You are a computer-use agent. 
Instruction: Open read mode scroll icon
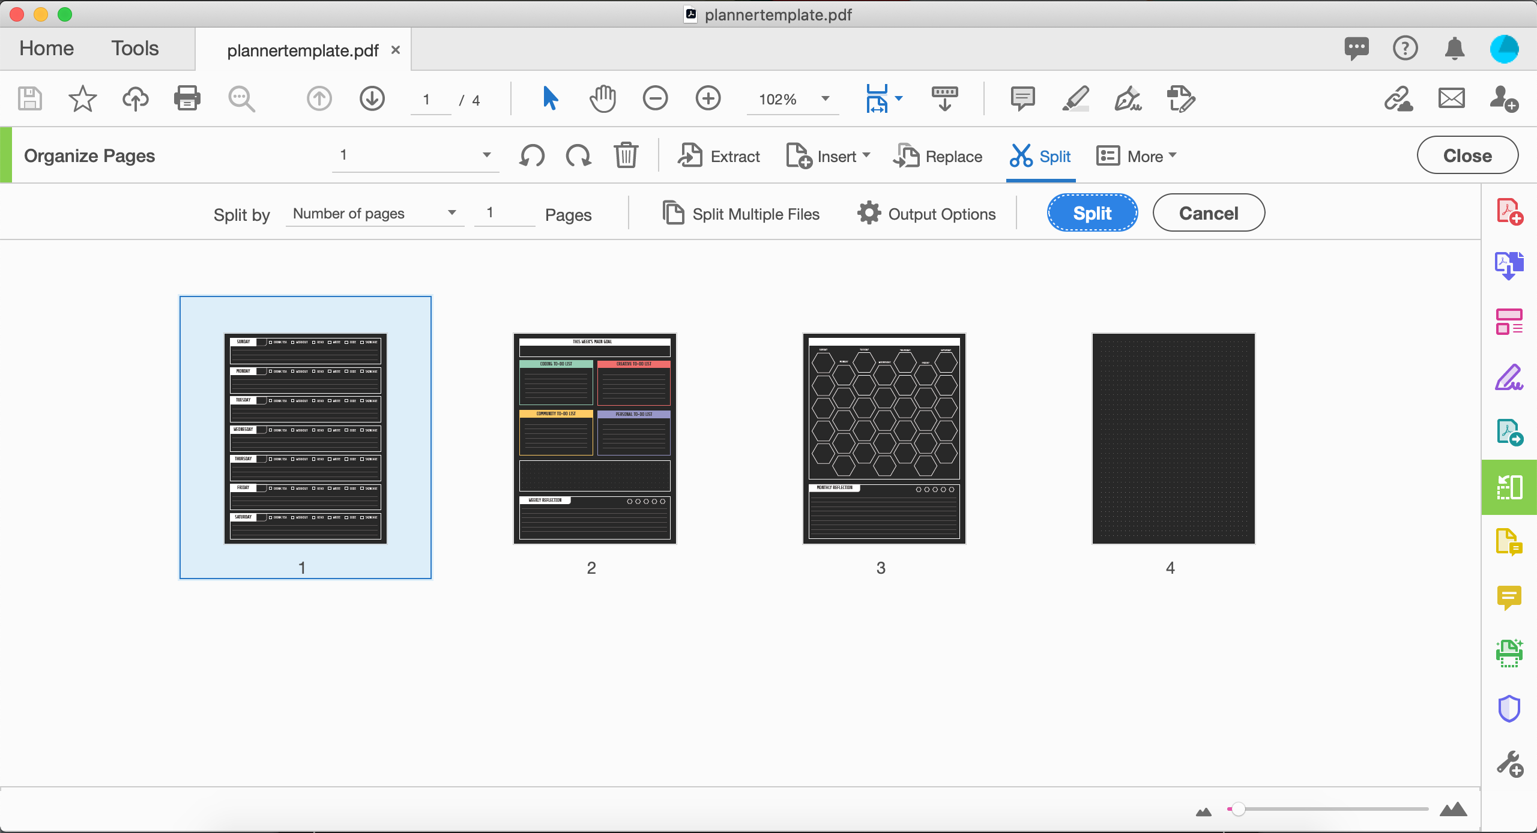(944, 98)
